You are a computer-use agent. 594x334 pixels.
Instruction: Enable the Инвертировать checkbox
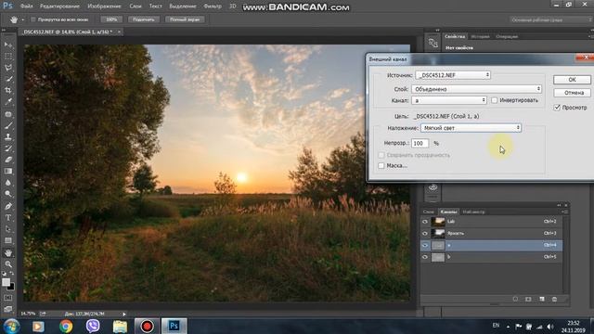coord(495,100)
